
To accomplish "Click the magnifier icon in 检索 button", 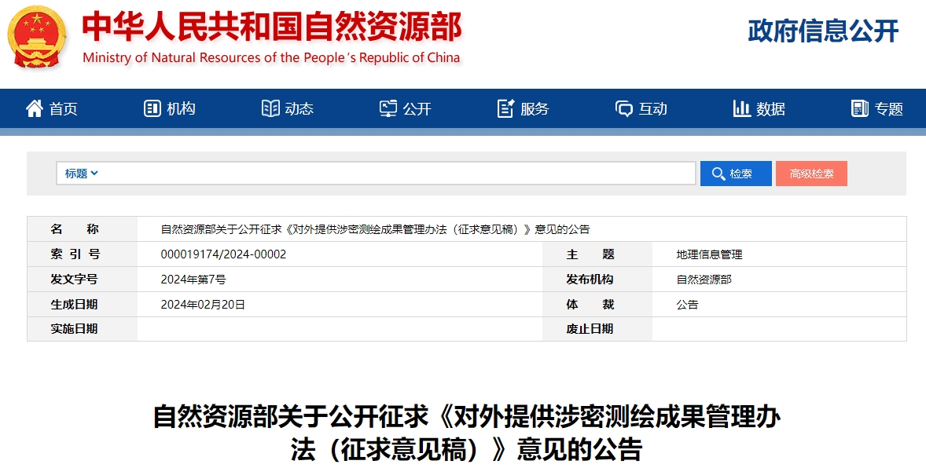I will point(718,174).
